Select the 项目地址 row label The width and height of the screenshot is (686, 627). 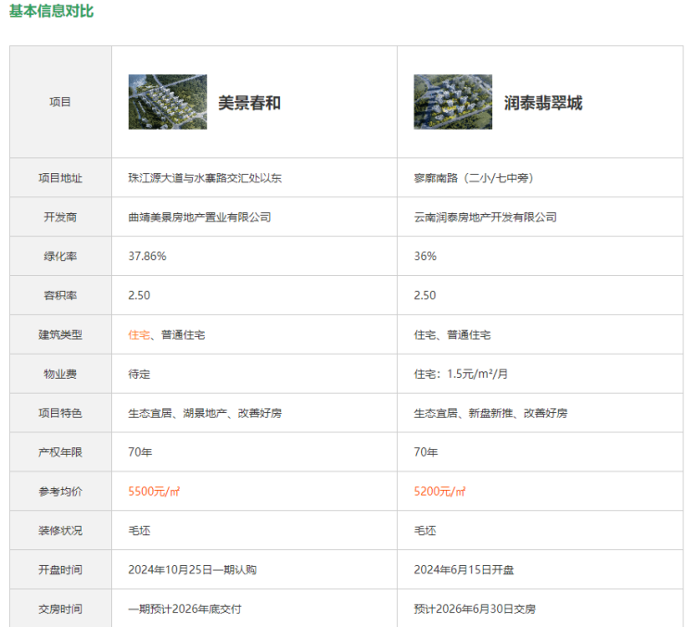[x=60, y=178]
